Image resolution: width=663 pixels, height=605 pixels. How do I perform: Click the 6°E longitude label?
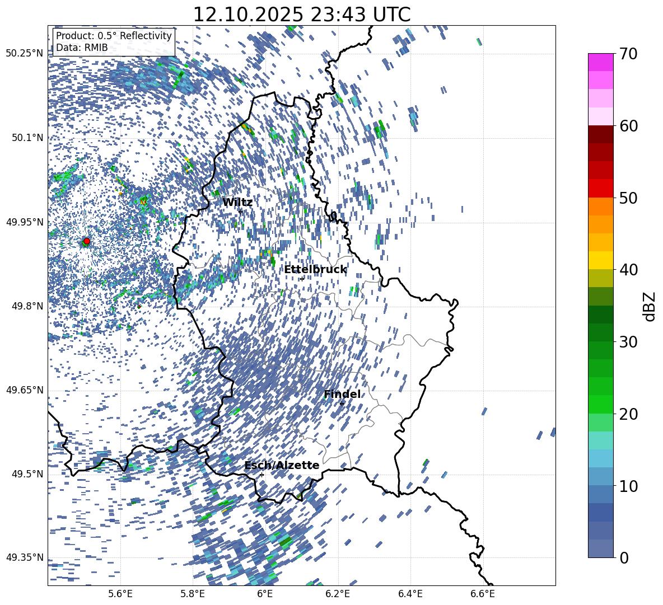[265, 594]
